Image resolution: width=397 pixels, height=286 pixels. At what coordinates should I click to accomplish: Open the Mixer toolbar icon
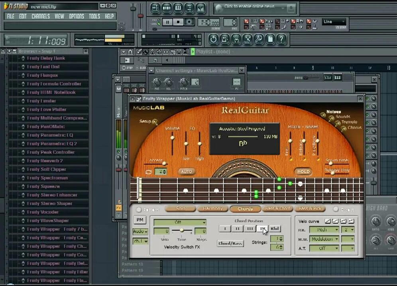[200, 8]
